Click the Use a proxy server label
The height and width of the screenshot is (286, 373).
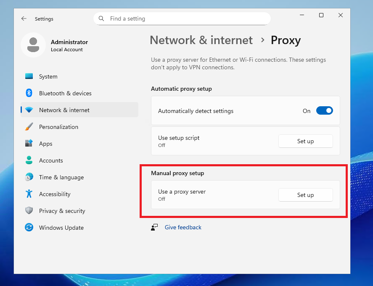(x=182, y=192)
